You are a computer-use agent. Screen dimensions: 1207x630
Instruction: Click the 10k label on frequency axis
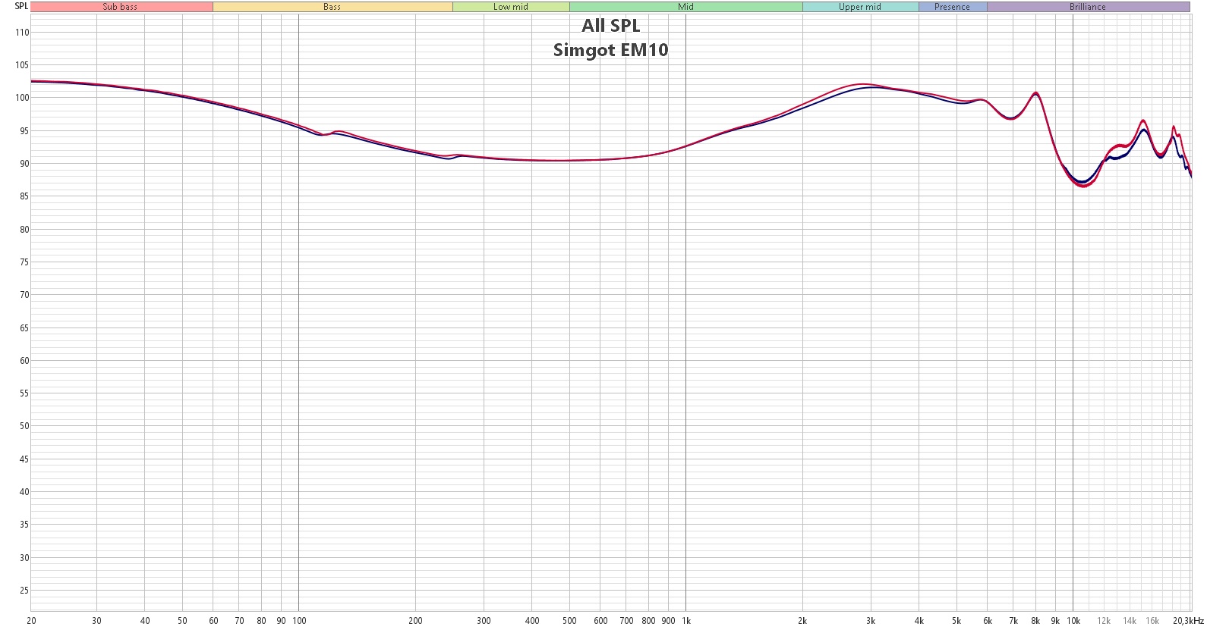[1073, 621]
